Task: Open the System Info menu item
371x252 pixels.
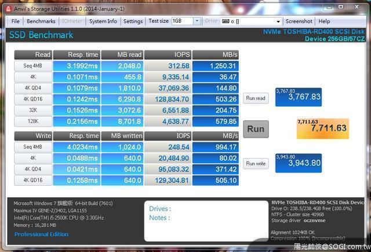Action: click(x=103, y=21)
